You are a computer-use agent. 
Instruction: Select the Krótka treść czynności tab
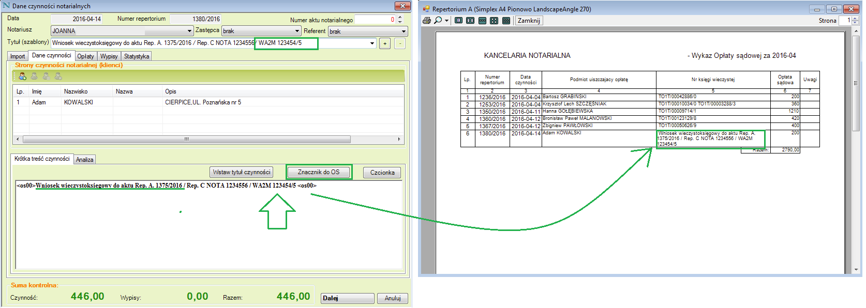click(42, 159)
